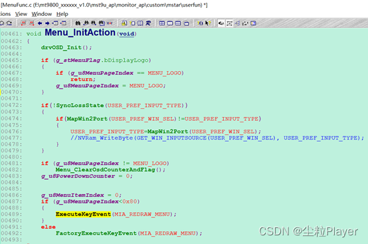Toggle the project window blocks icon
368x244 pixels.
(x=245, y=23)
